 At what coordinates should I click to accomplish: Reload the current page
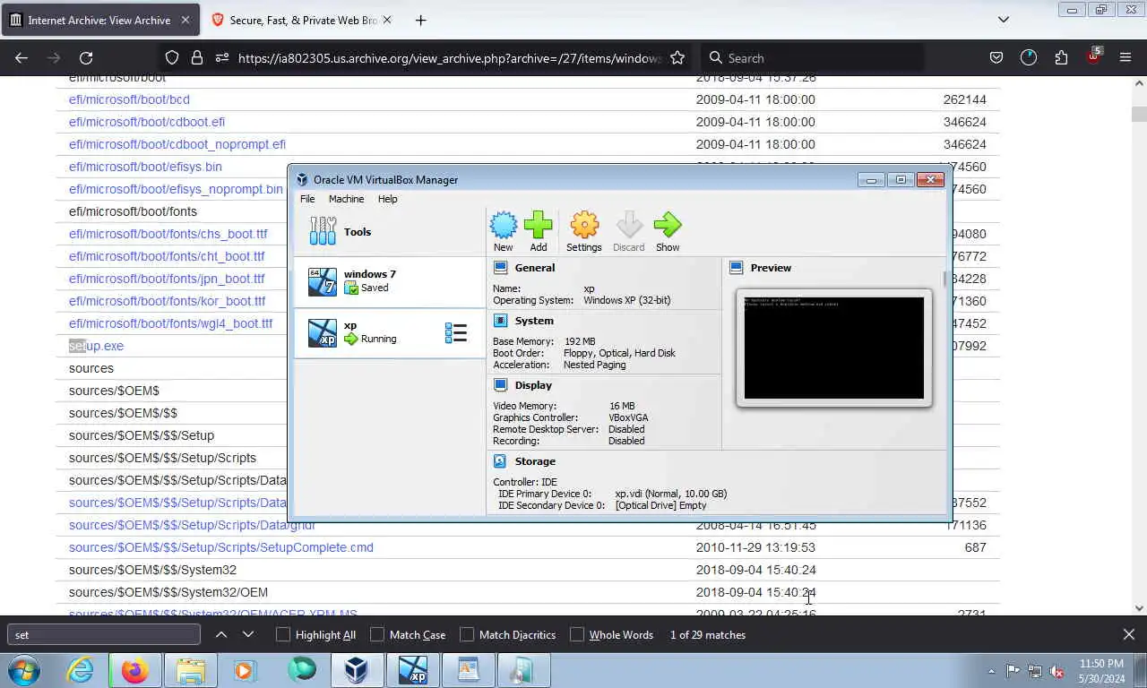click(86, 57)
